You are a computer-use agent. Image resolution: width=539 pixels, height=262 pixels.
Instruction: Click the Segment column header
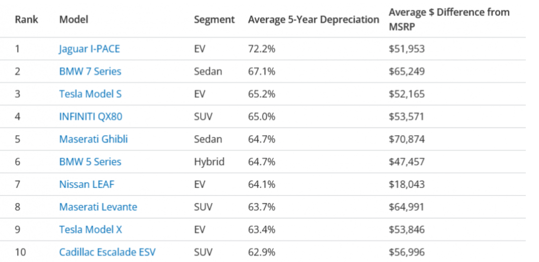[214, 20]
